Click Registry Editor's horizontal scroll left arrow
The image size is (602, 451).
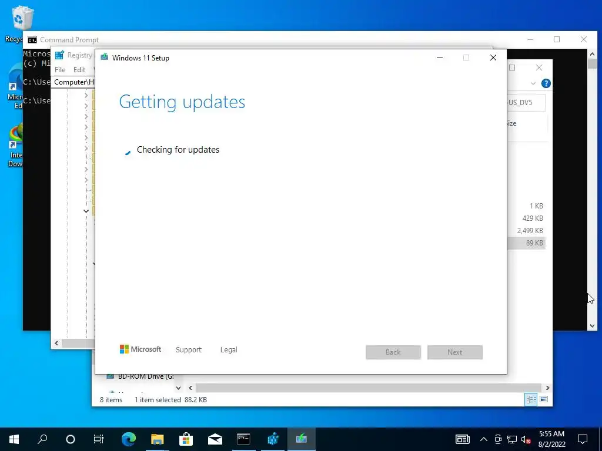[57, 343]
